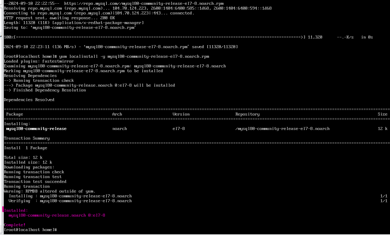Click 'Loaded plugins: fastestmirror' line

(39, 61)
